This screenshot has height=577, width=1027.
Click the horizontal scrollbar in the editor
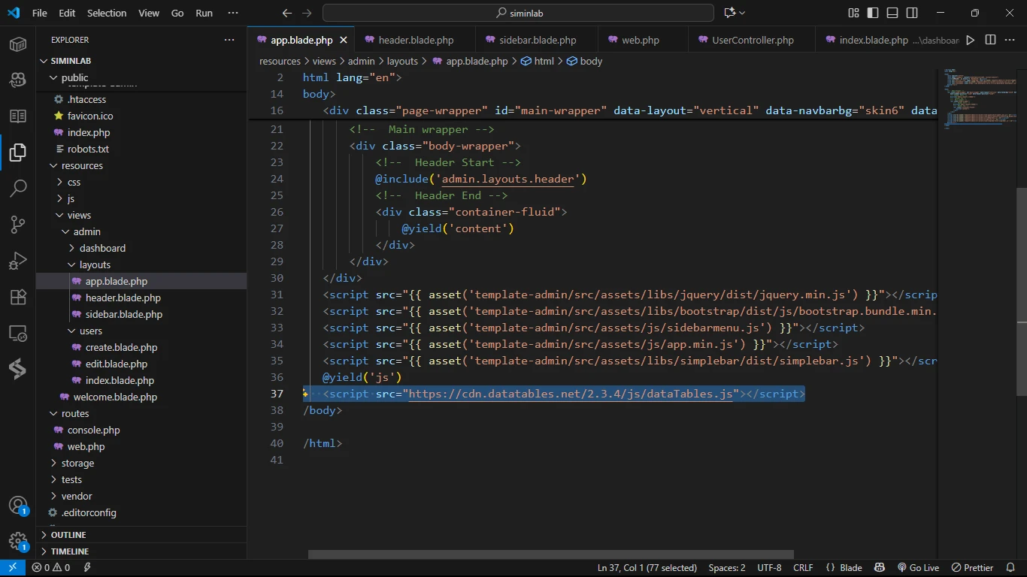[x=550, y=554]
